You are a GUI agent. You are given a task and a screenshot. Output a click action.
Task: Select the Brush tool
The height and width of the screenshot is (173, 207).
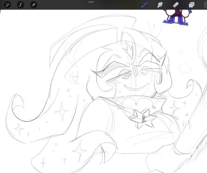point(144,5)
